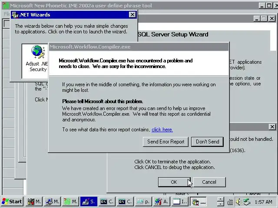
Task: Switch to the p. taskbar button
Action: pyautogui.click(x=144, y=201)
